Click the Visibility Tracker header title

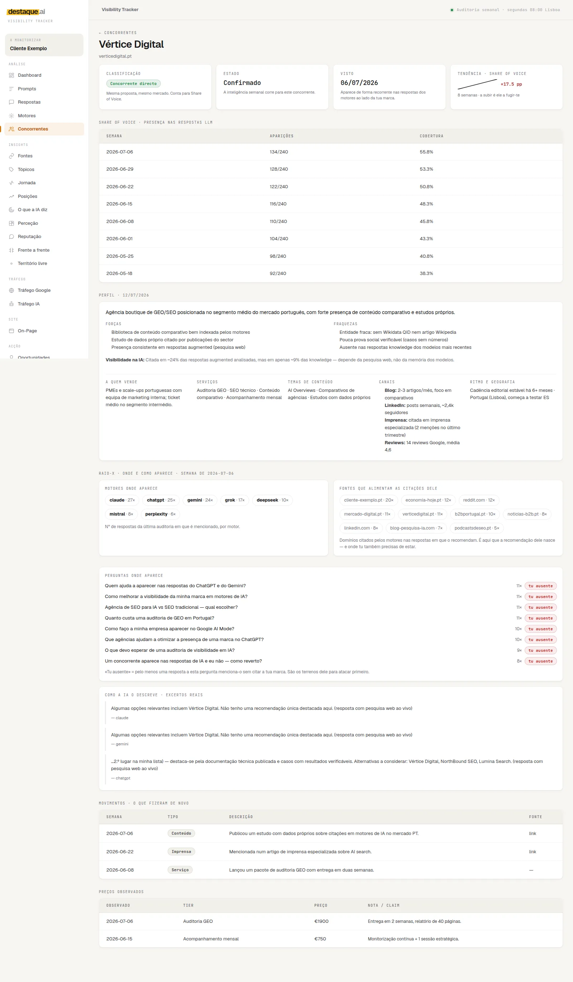tap(120, 10)
